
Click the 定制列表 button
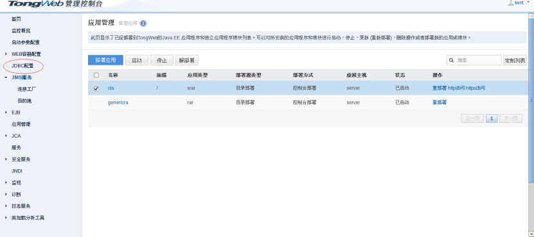pos(515,60)
